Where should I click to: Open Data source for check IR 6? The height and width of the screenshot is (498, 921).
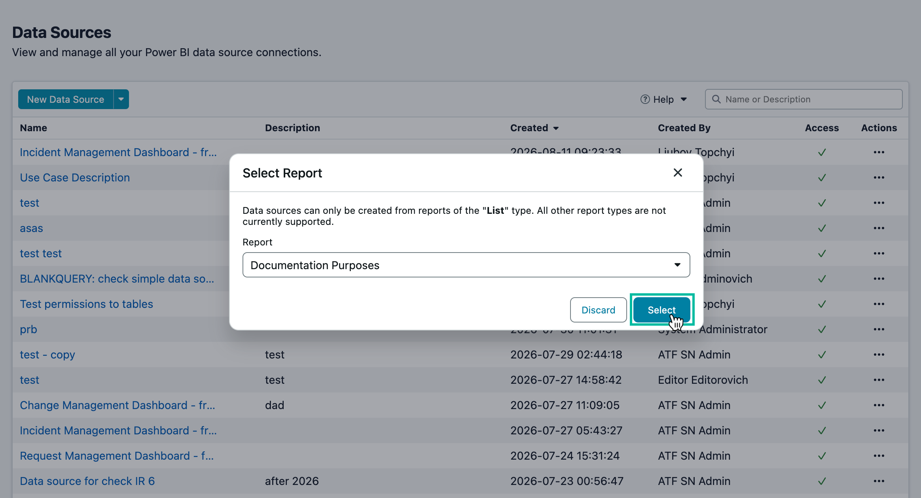[x=87, y=481]
